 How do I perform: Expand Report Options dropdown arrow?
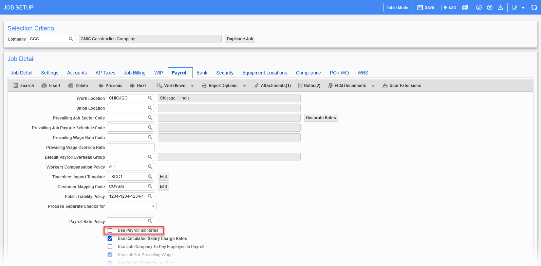[244, 86]
